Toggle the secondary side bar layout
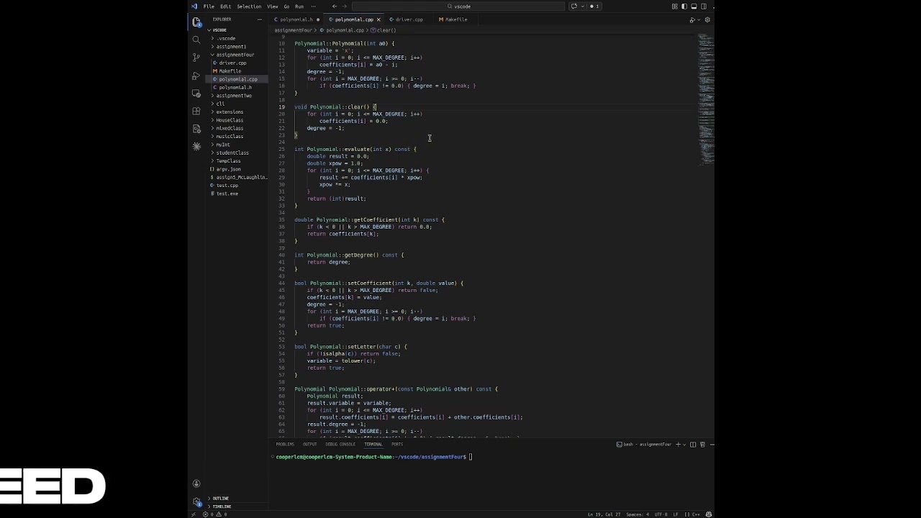This screenshot has height=518, width=921. (704, 6)
